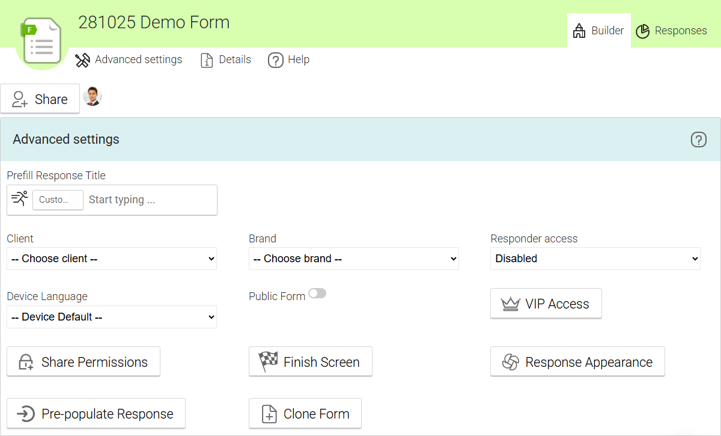Open the Details menu item
The height and width of the screenshot is (436, 721).
click(x=226, y=60)
